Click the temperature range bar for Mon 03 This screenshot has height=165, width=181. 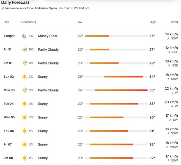116,90
